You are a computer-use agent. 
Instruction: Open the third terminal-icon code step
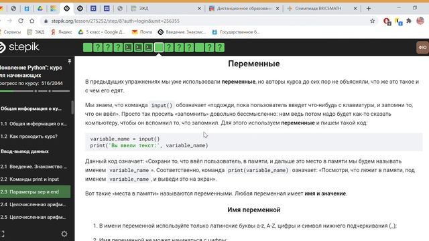(148, 48)
